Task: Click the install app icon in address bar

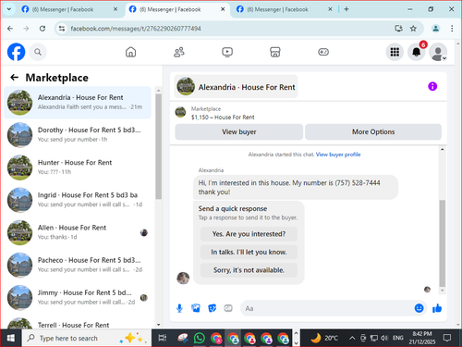Action: pos(398,29)
